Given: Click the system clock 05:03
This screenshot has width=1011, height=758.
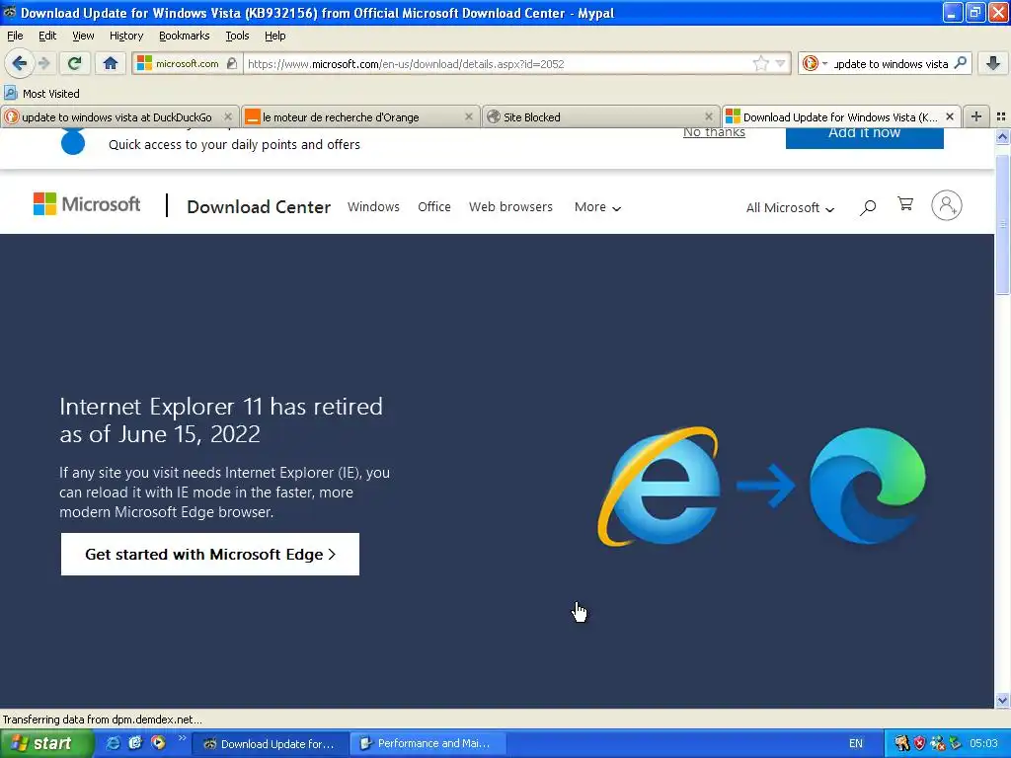Looking at the screenshot, I should (x=983, y=743).
